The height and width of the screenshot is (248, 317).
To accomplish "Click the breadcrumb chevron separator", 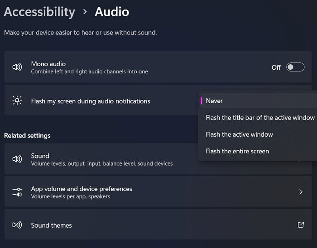I will (x=85, y=12).
